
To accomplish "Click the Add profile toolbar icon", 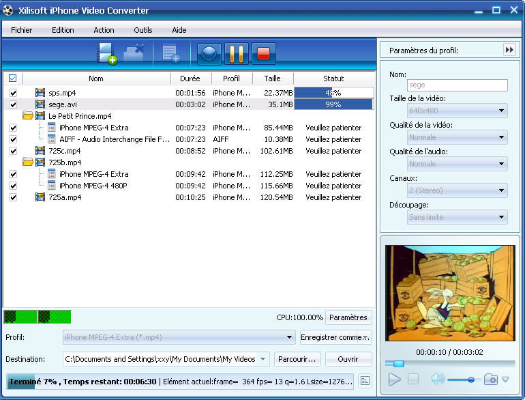I will (170, 54).
